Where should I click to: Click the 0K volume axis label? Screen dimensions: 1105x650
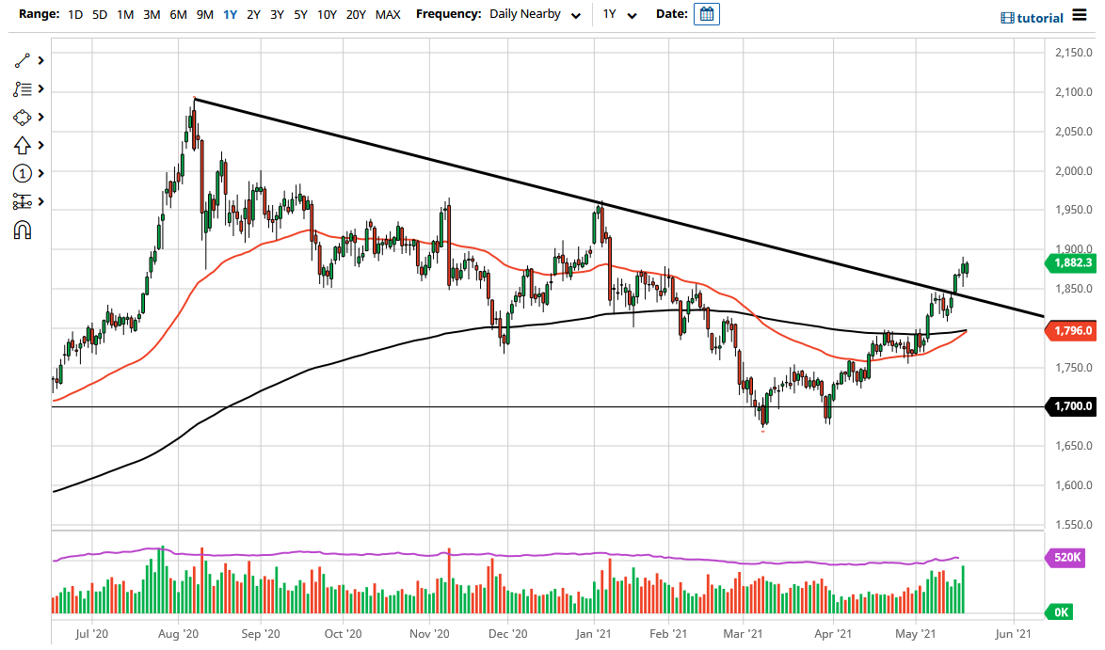click(x=1061, y=612)
